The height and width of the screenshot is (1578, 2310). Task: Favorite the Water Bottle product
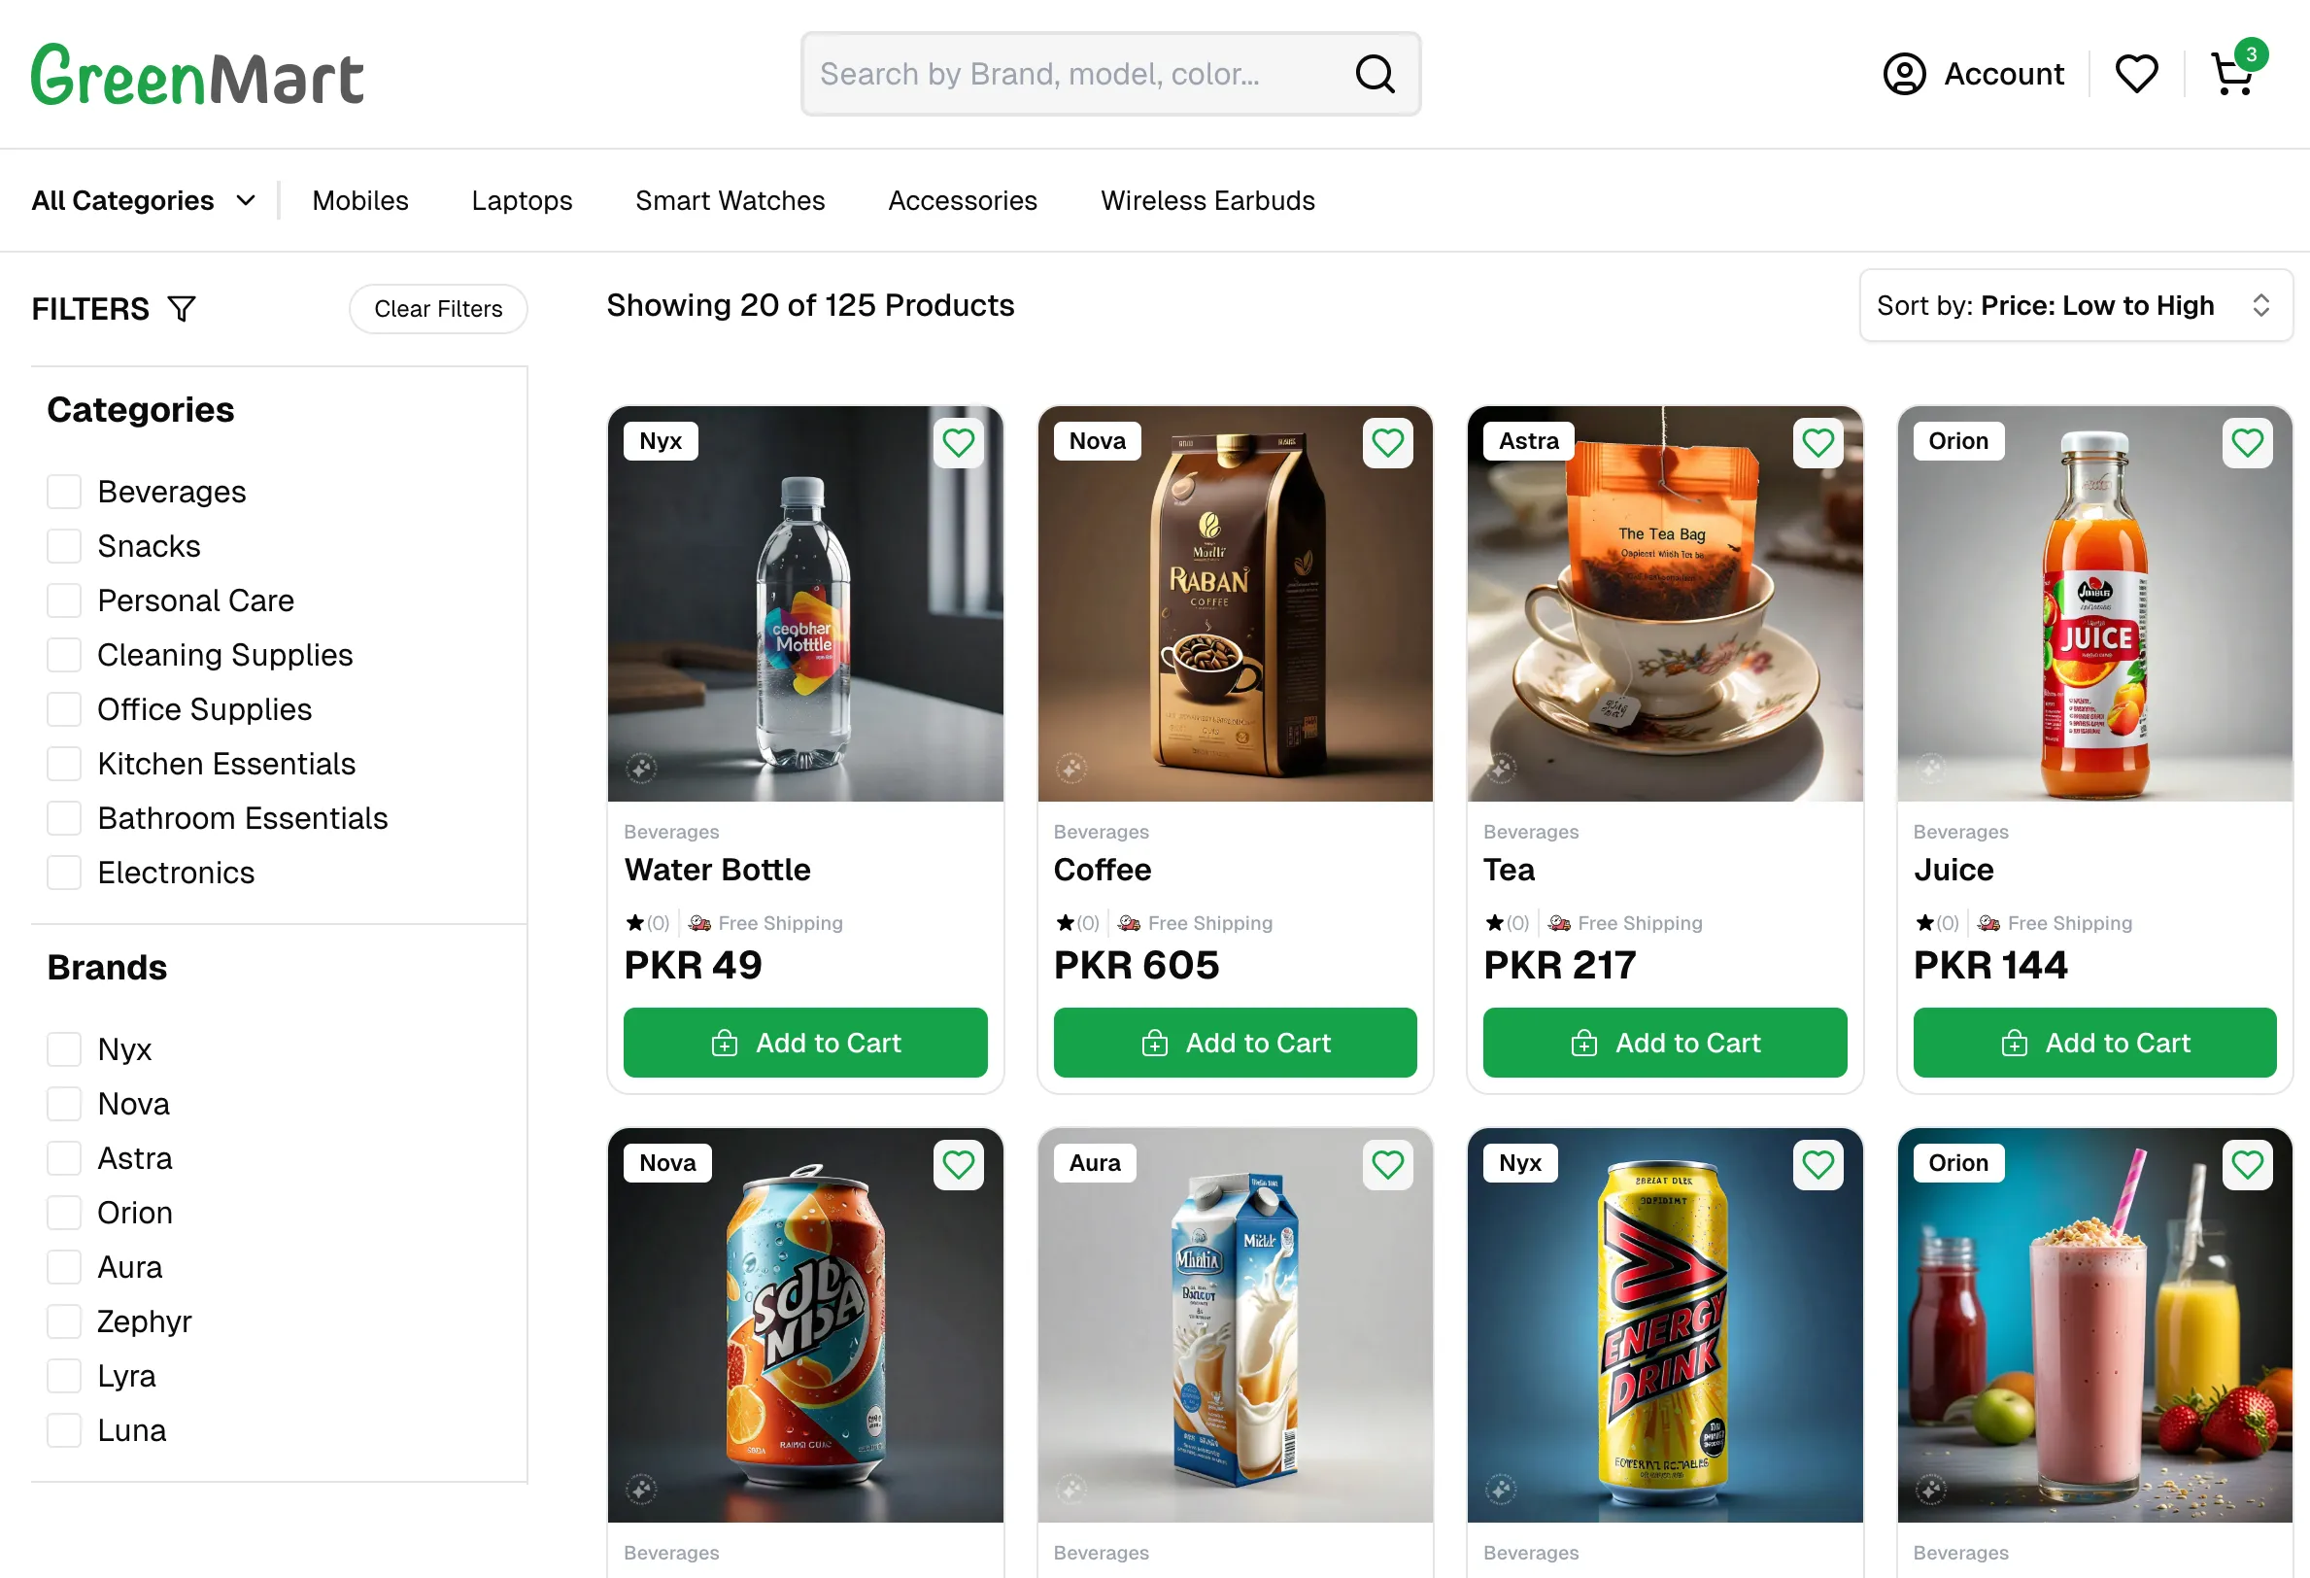[958, 442]
